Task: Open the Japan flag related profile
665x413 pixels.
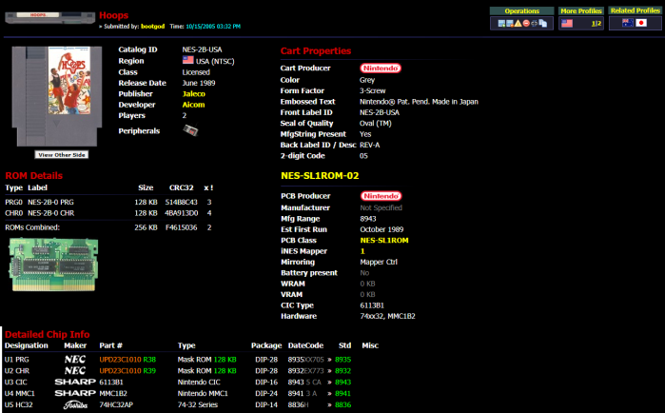Action: click(x=641, y=23)
